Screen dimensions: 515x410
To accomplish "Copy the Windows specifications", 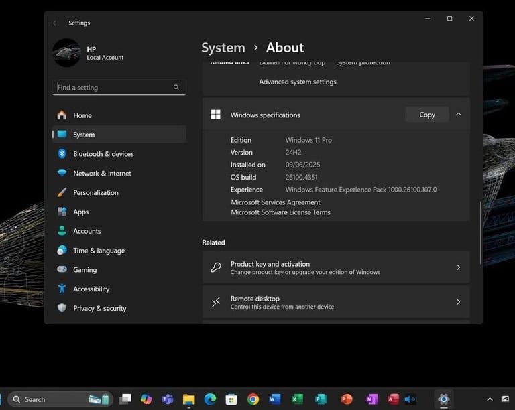I will 427,115.
